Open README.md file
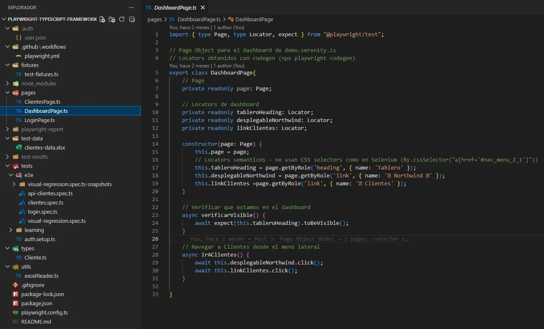Image resolution: width=544 pixels, height=329 pixels. click(x=36, y=322)
